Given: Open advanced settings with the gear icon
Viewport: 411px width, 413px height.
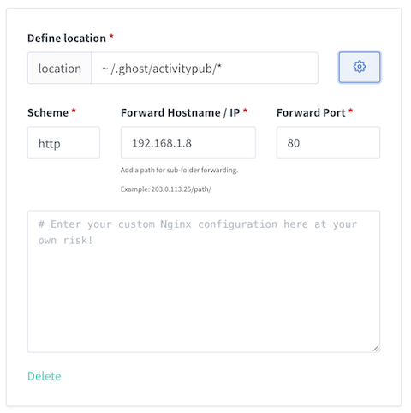Looking at the screenshot, I should coord(360,68).
